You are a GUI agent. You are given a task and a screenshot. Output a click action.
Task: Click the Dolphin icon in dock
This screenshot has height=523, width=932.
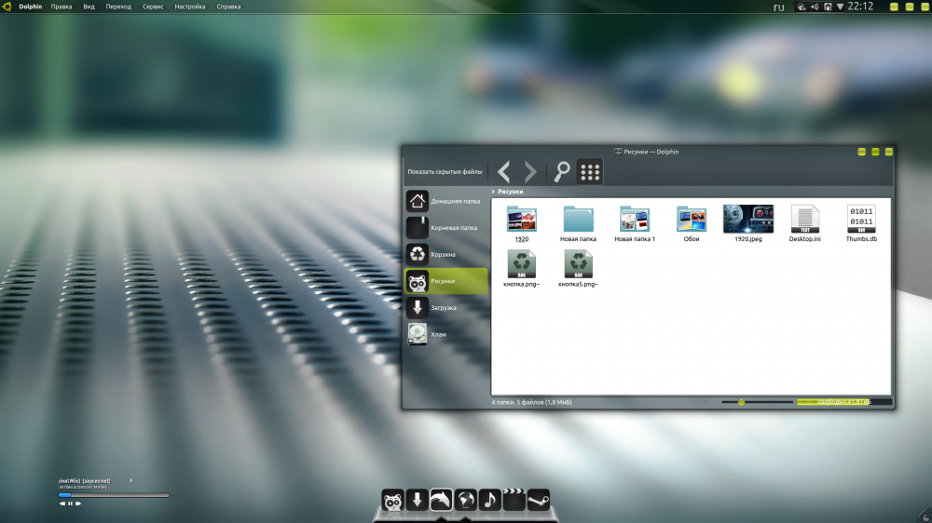click(441, 500)
